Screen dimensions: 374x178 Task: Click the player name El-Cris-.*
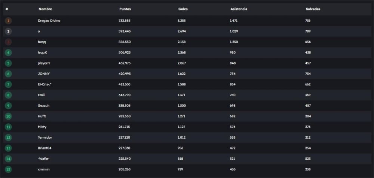pyautogui.click(x=46, y=85)
